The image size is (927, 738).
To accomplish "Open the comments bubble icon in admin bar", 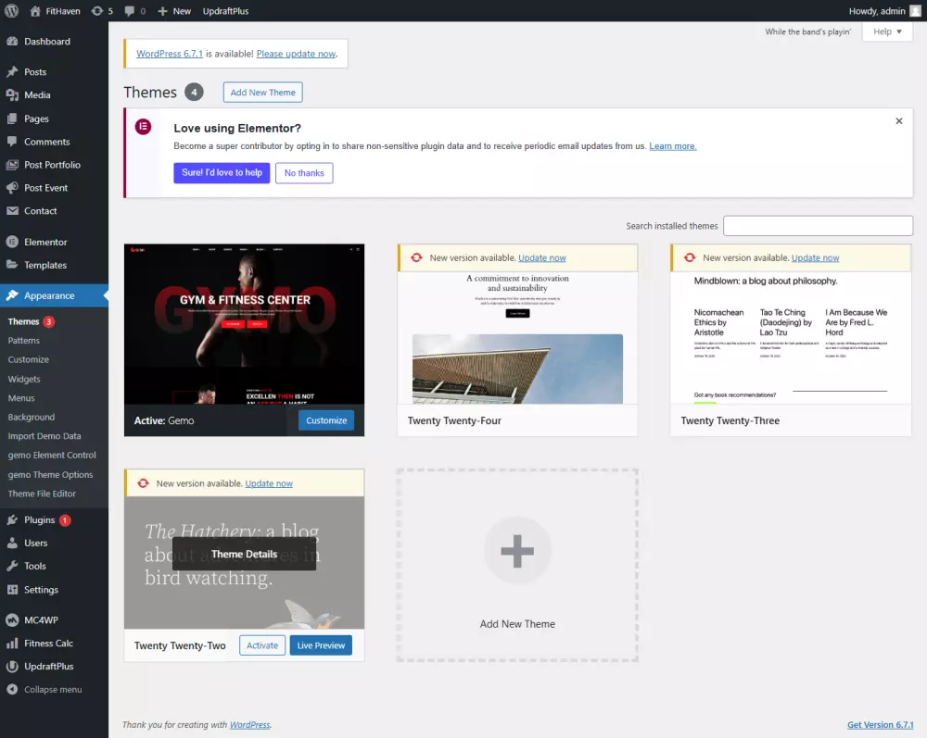I will click(130, 10).
